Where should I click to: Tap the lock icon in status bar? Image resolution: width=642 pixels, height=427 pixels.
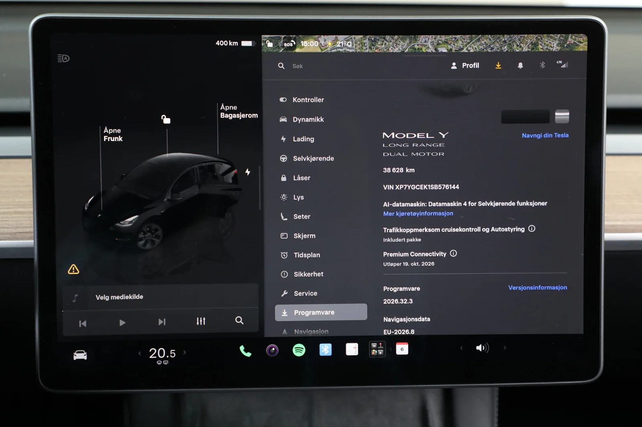tap(270, 43)
